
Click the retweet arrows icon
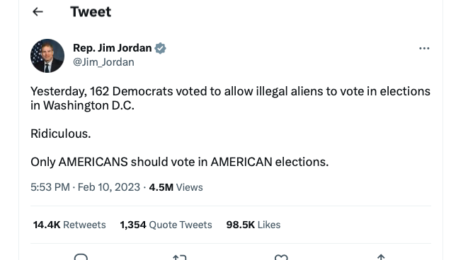180,258
